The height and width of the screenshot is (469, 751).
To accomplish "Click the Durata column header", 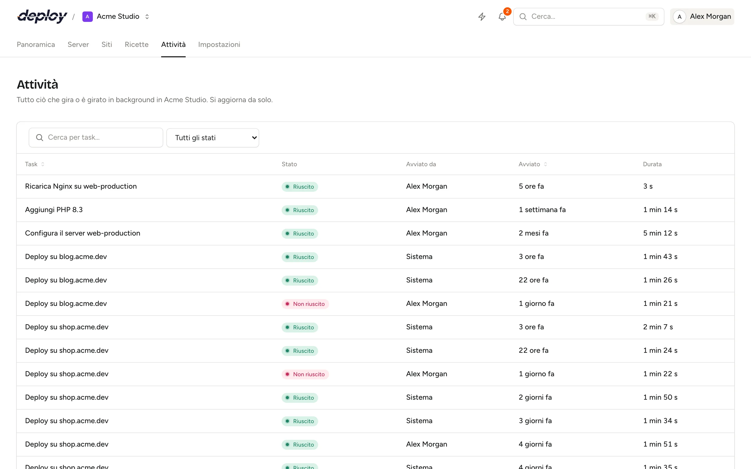I will [652, 164].
